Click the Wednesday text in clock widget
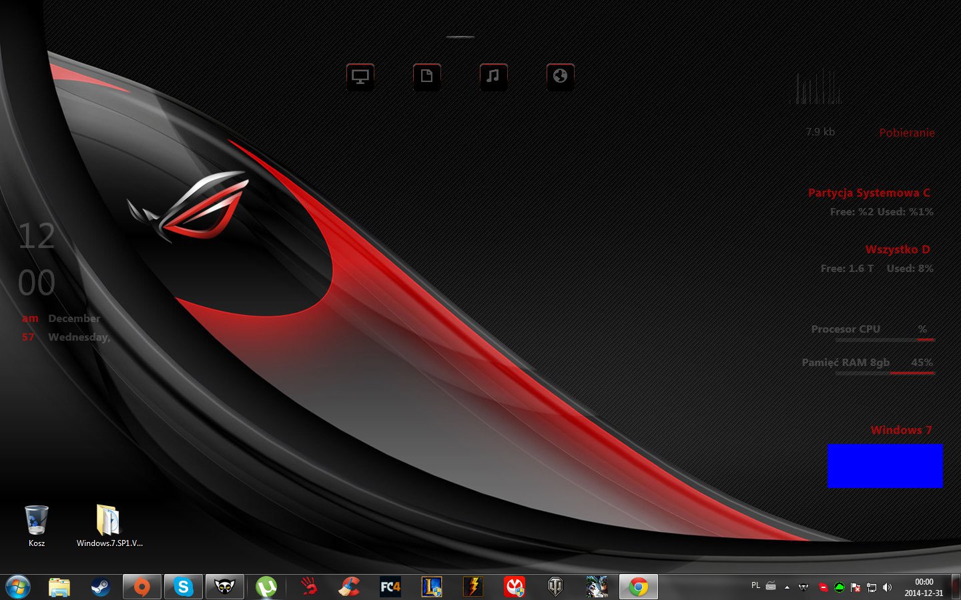 (79, 337)
